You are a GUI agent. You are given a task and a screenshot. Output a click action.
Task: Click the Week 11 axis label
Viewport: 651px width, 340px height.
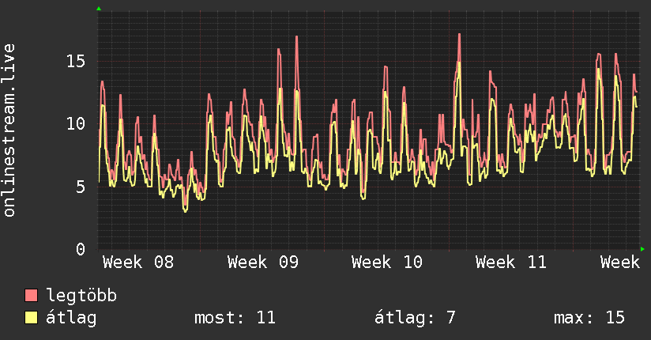click(511, 263)
